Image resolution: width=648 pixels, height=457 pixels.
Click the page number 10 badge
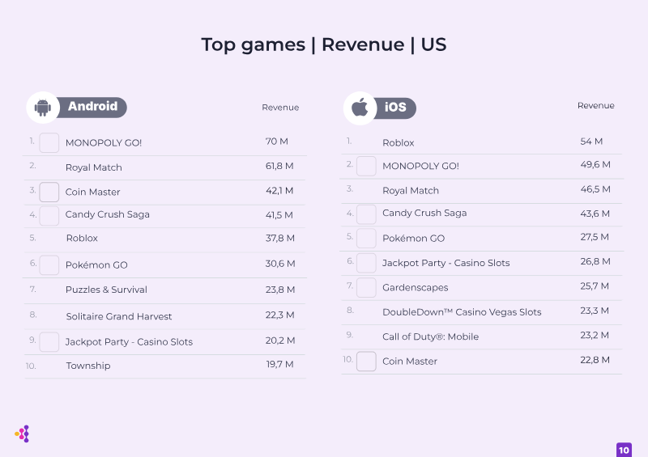pos(624,450)
